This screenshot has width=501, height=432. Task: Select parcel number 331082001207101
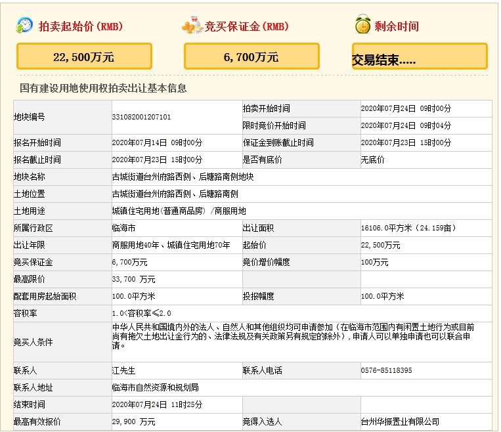(x=141, y=117)
